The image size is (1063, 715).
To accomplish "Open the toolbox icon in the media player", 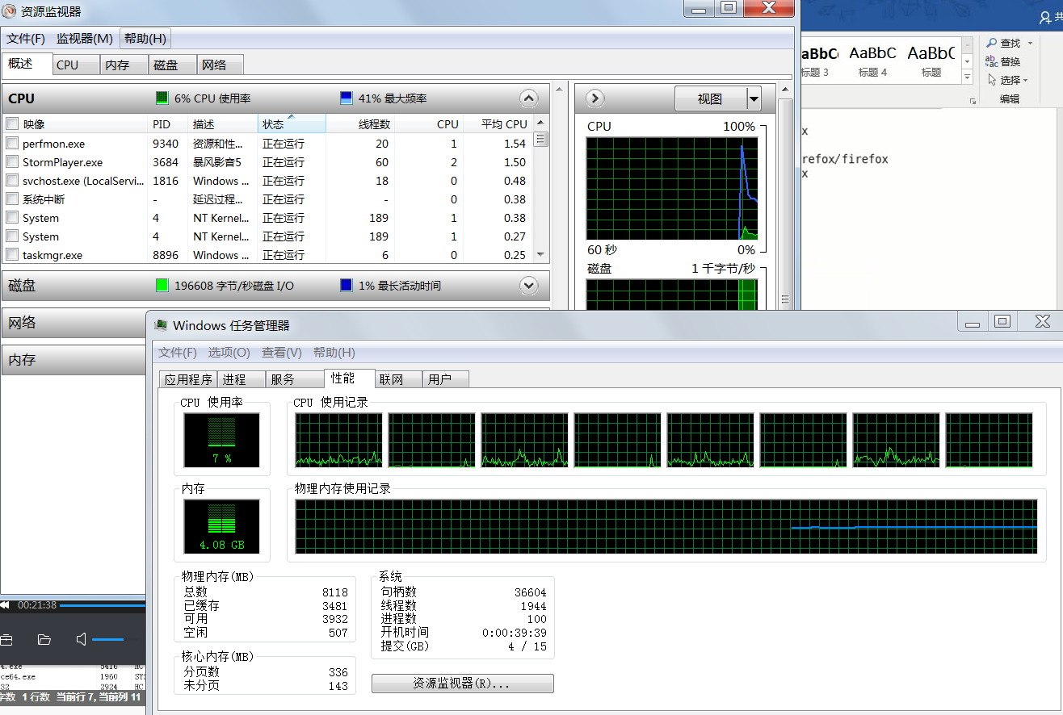I will coord(6,640).
